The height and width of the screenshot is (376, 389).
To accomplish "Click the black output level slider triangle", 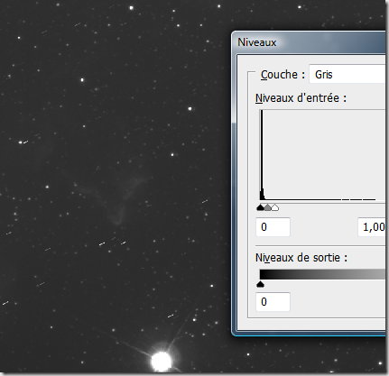I will 261,284.
